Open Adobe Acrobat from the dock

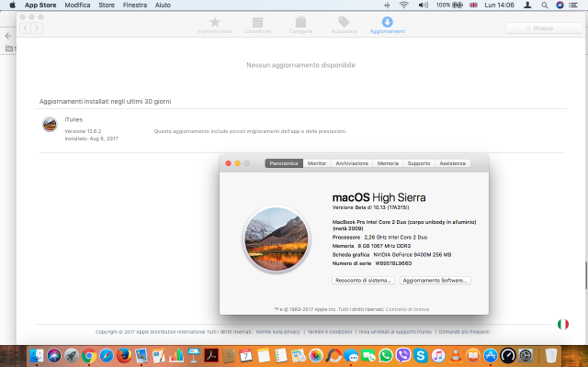pos(211,355)
